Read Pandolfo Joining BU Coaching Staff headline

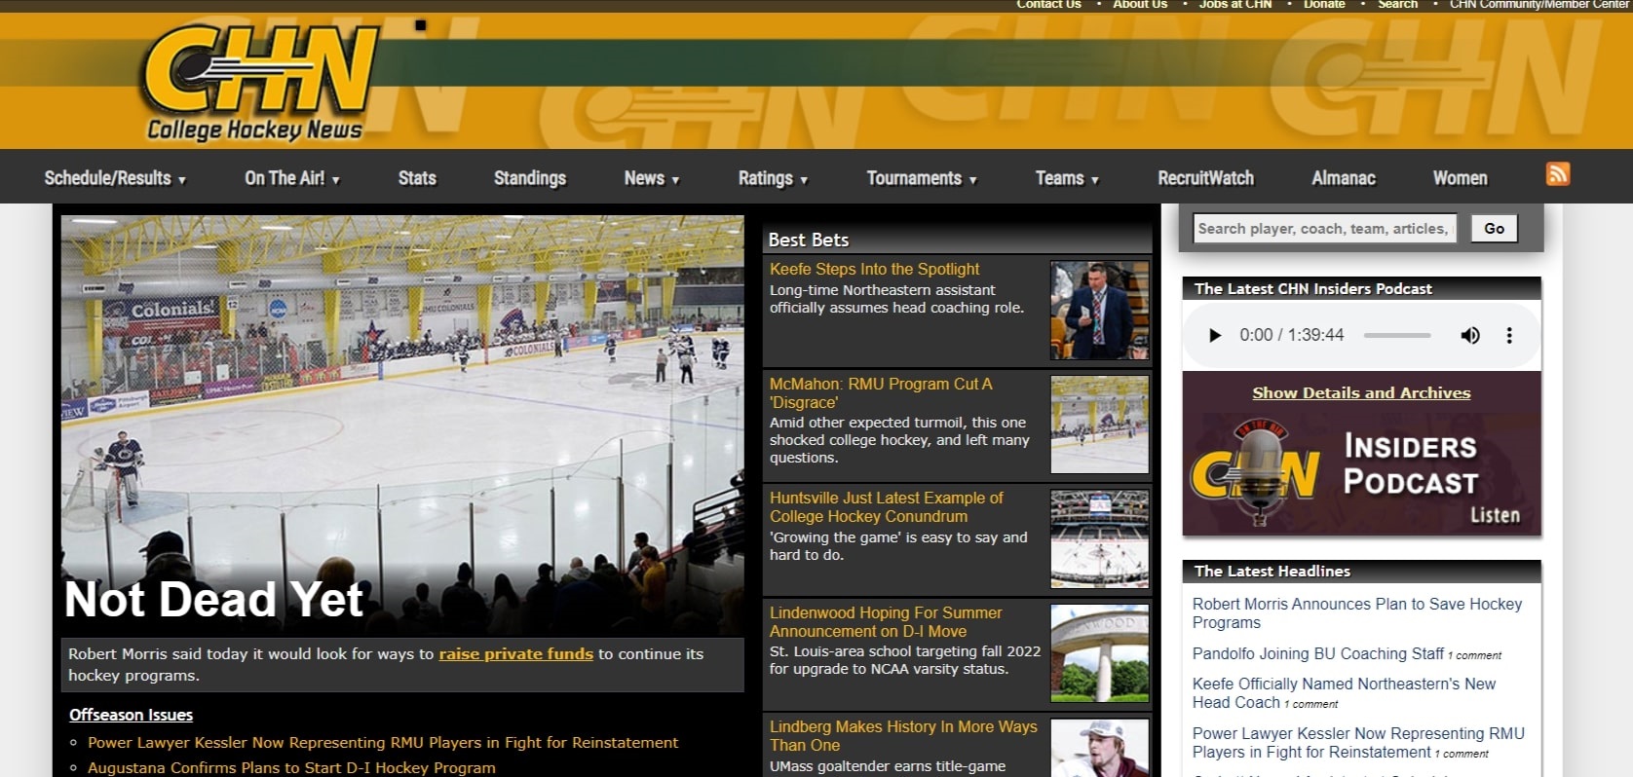[x=1318, y=654]
